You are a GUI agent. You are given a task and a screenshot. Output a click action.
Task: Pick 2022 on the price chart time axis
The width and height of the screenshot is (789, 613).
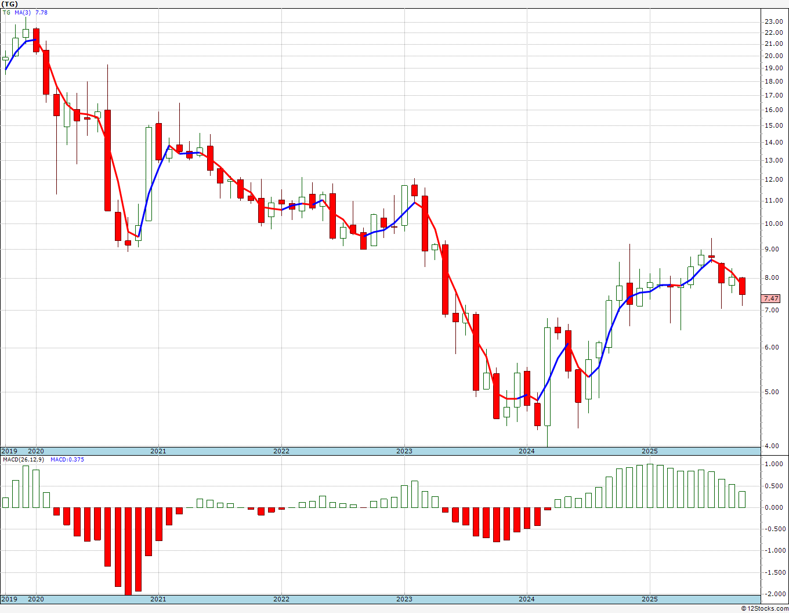tap(281, 451)
